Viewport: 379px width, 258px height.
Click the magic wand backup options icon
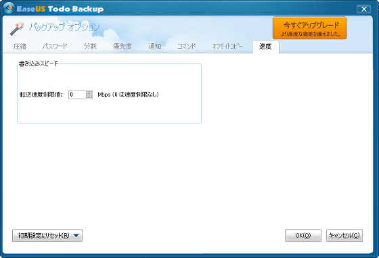[17, 28]
